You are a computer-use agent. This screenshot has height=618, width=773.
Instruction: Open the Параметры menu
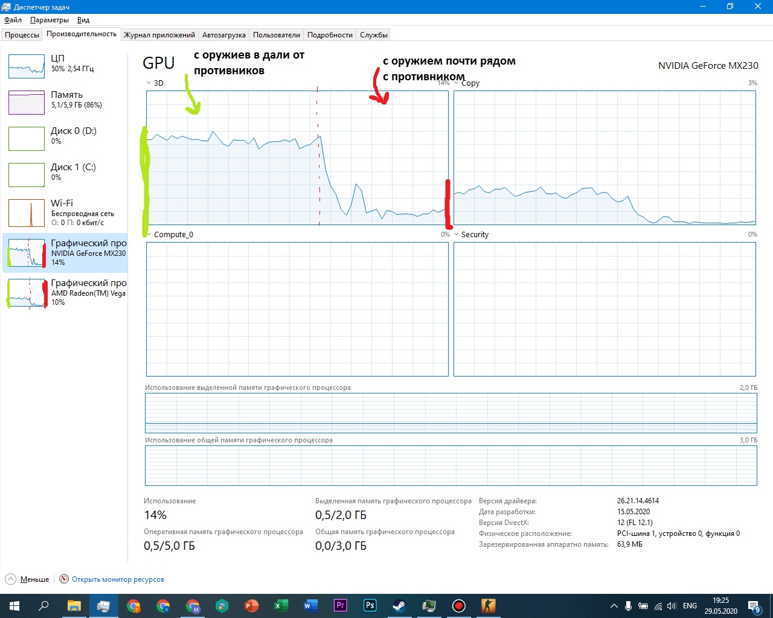pos(50,20)
